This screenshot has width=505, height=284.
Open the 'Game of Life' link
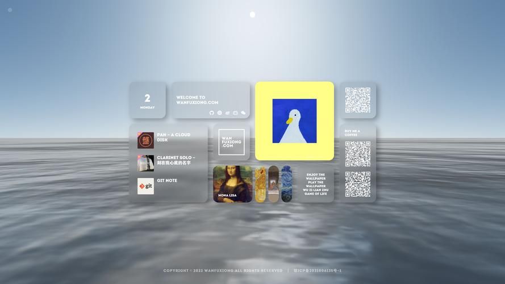click(315, 194)
